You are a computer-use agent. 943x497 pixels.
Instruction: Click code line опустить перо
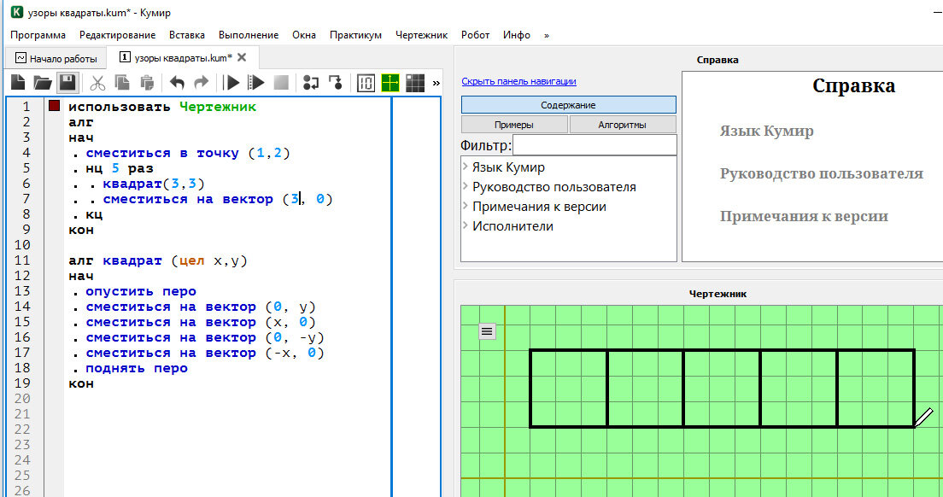point(141,291)
